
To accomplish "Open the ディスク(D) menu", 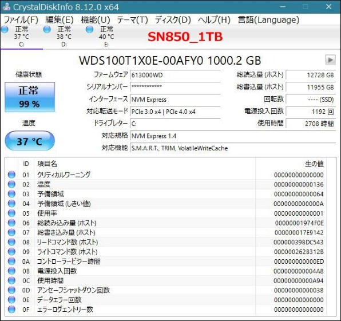I will click(173, 20).
